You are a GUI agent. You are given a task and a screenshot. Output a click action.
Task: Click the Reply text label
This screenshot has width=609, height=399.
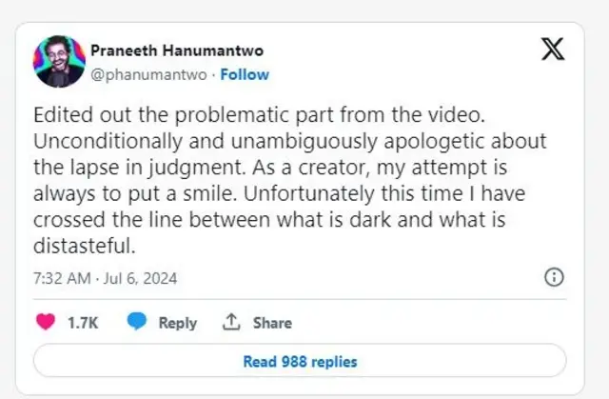click(177, 323)
